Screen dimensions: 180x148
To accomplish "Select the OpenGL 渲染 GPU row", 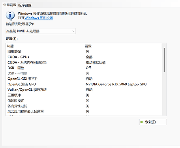I will [x=84, y=84].
